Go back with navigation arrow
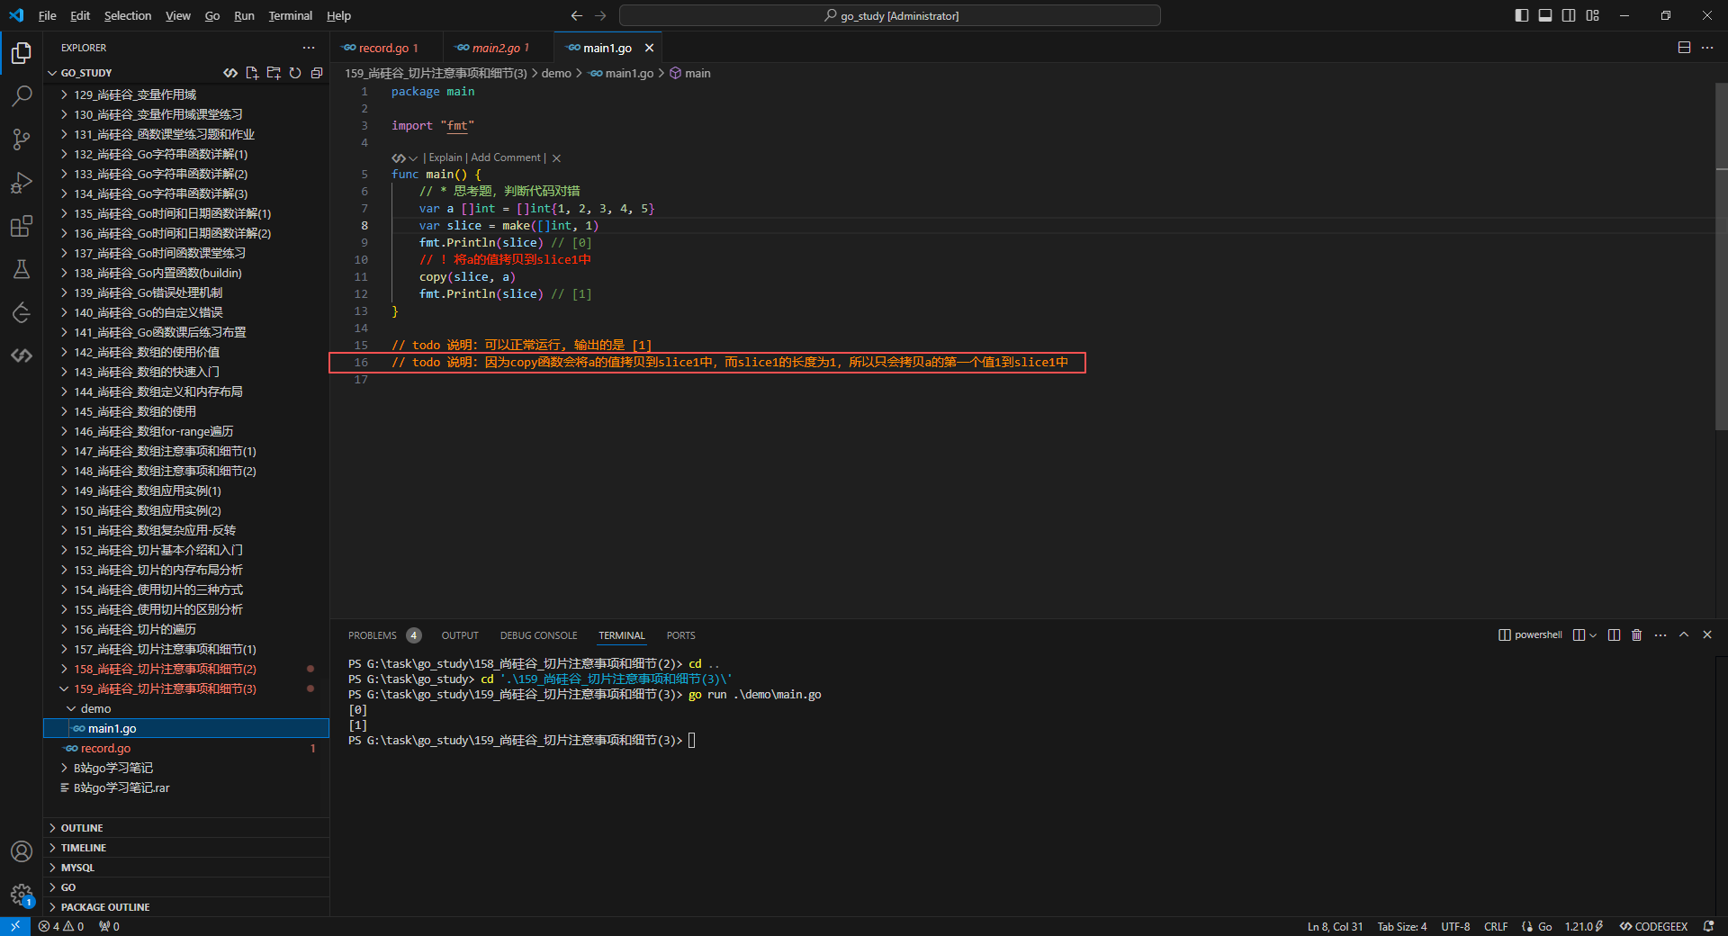The height and width of the screenshot is (936, 1728). point(577,15)
